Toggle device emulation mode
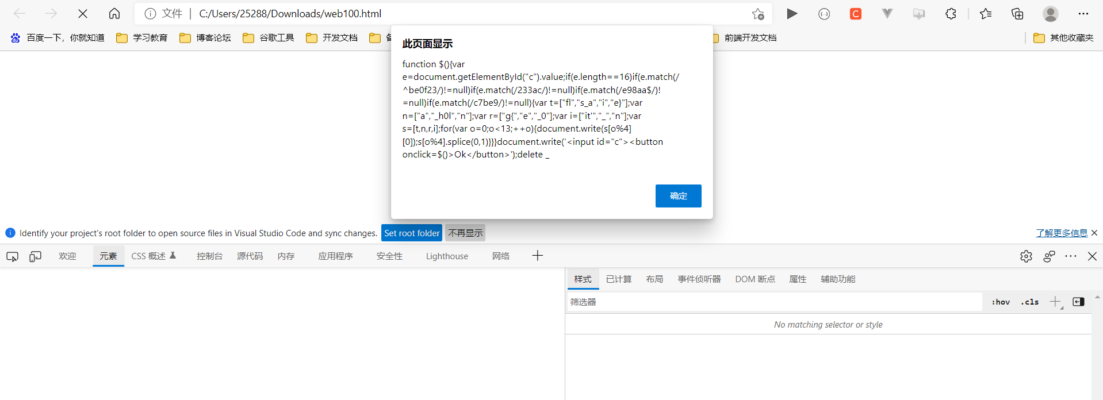This screenshot has height=400, width=1103. 35,256
